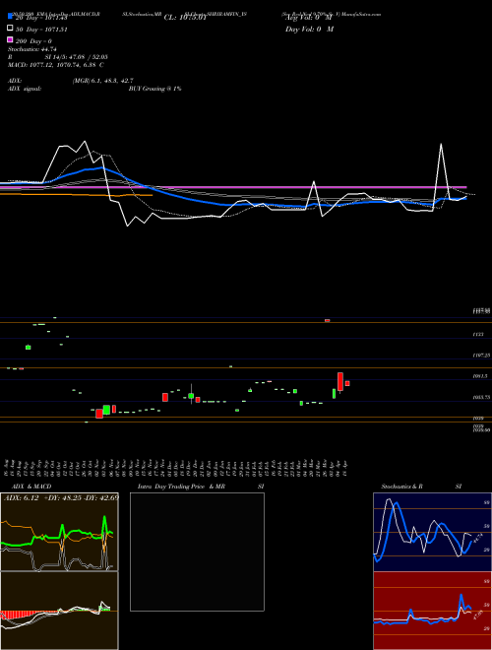Click the 'BUY Growing @ 1%' signal text
This screenshot has height=650, width=492.
[x=154, y=89]
